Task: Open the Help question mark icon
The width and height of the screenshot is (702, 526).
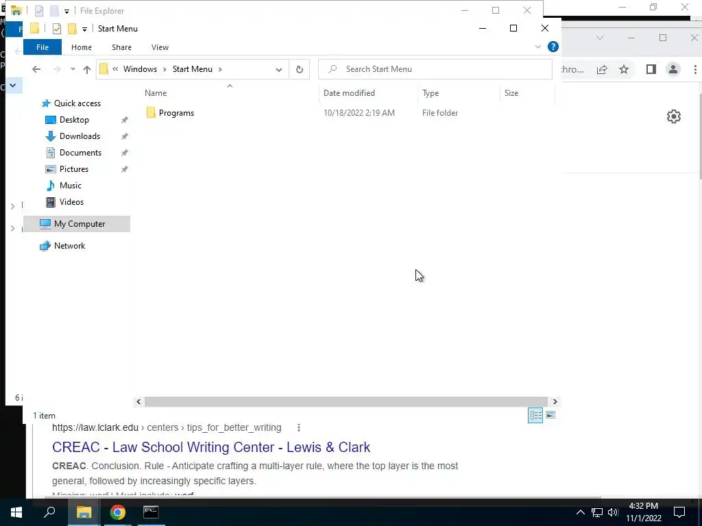Action: point(553,47)
